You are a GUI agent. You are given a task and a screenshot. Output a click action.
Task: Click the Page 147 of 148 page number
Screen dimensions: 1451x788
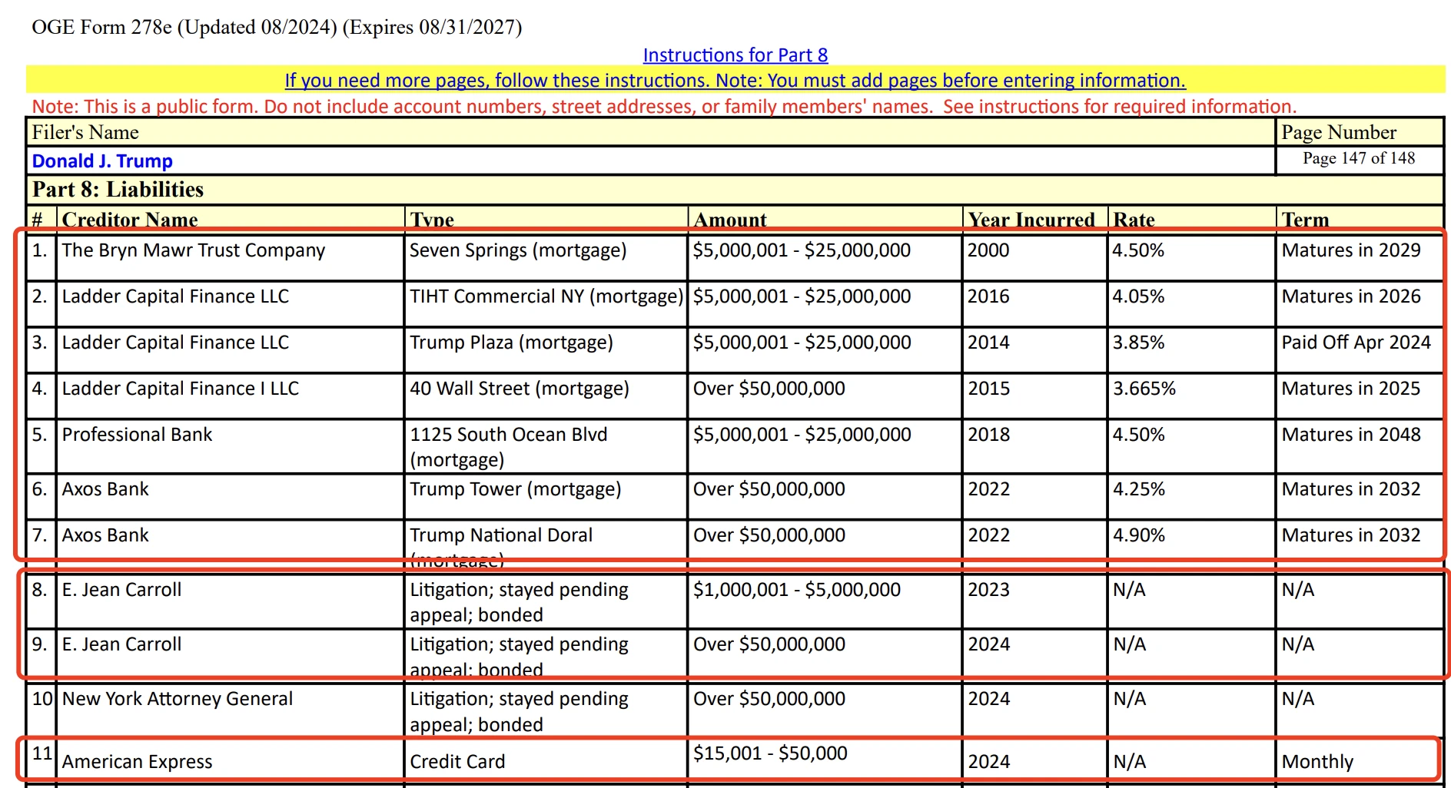pyautogui.click(x=1359, y=158)
